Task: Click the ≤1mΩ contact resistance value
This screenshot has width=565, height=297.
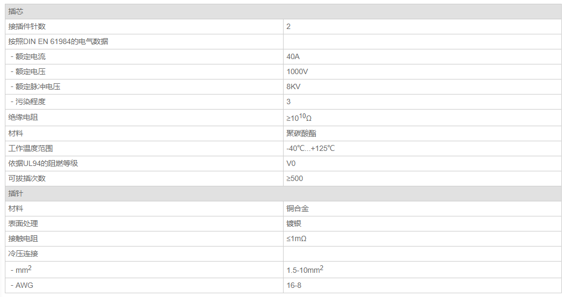Action: (296, 238)
